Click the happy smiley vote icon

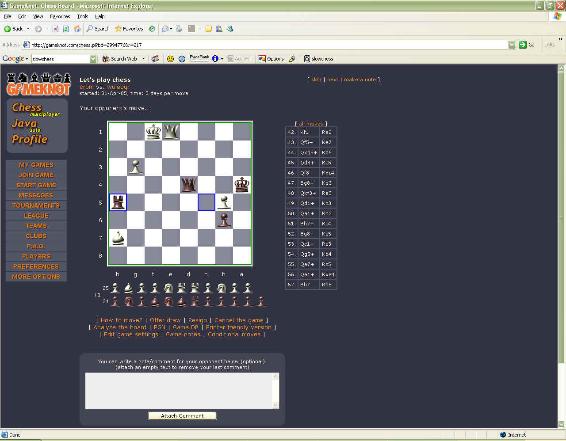(170, 59)
